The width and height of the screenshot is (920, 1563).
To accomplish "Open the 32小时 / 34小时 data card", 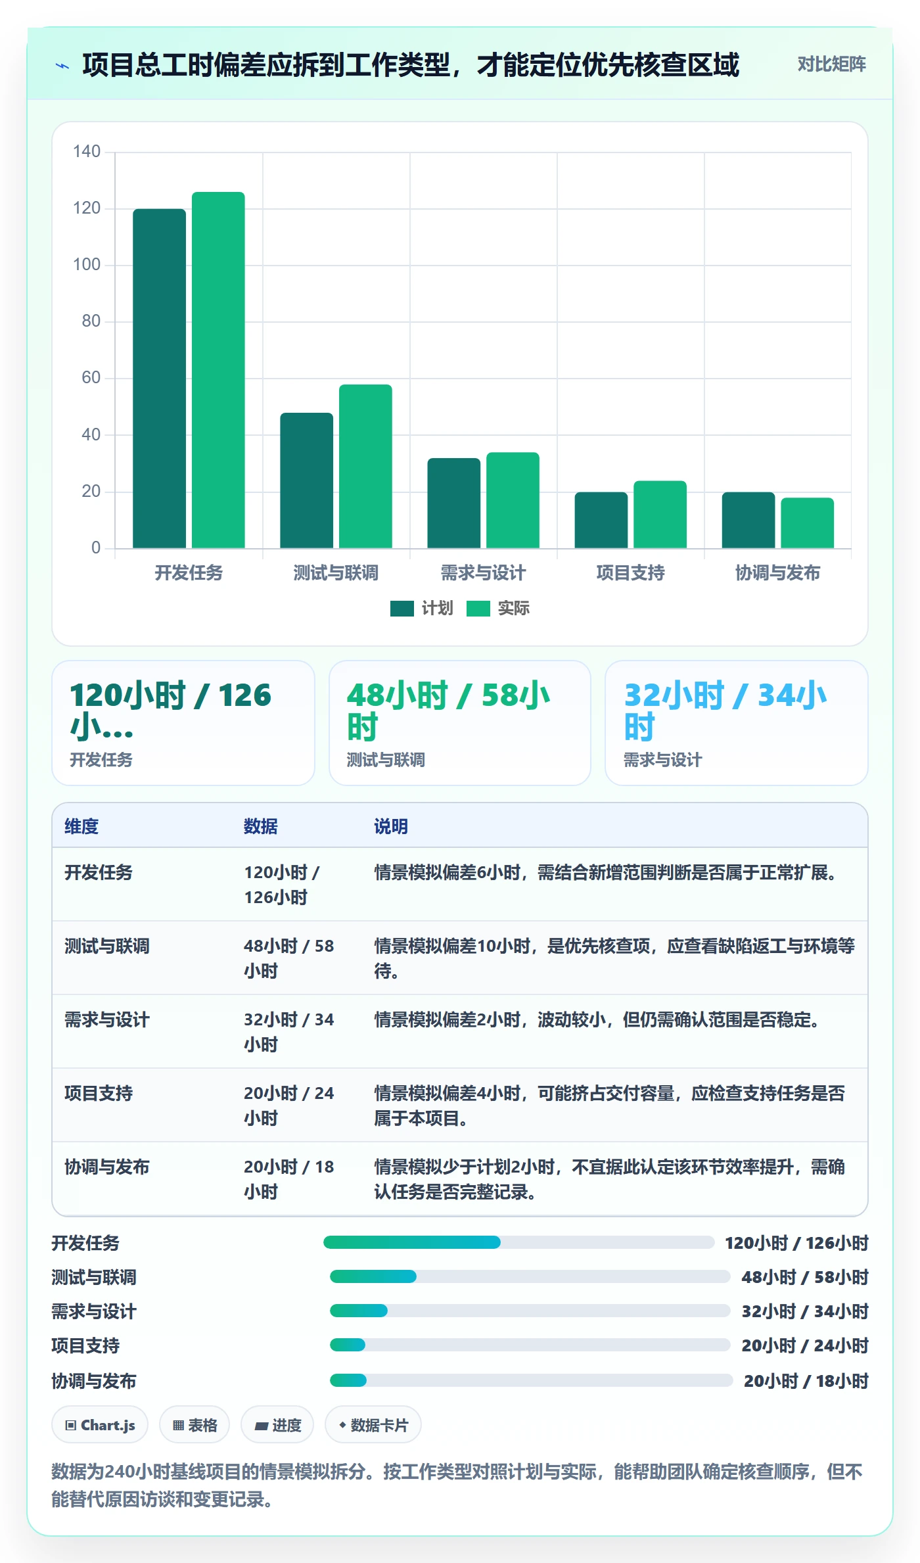I will point(737,723).
